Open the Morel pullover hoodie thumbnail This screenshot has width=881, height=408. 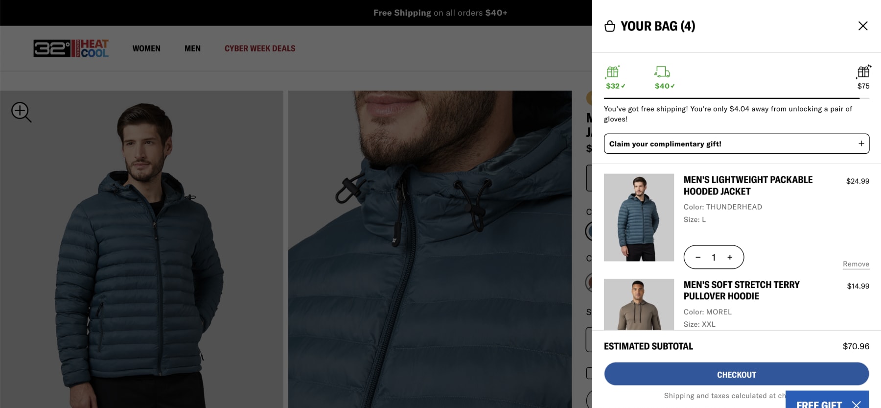[639, 304]
